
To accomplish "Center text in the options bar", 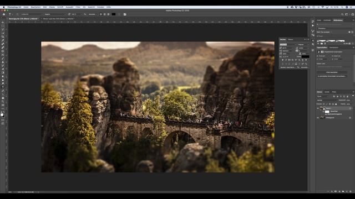I will tap(105, 14).
